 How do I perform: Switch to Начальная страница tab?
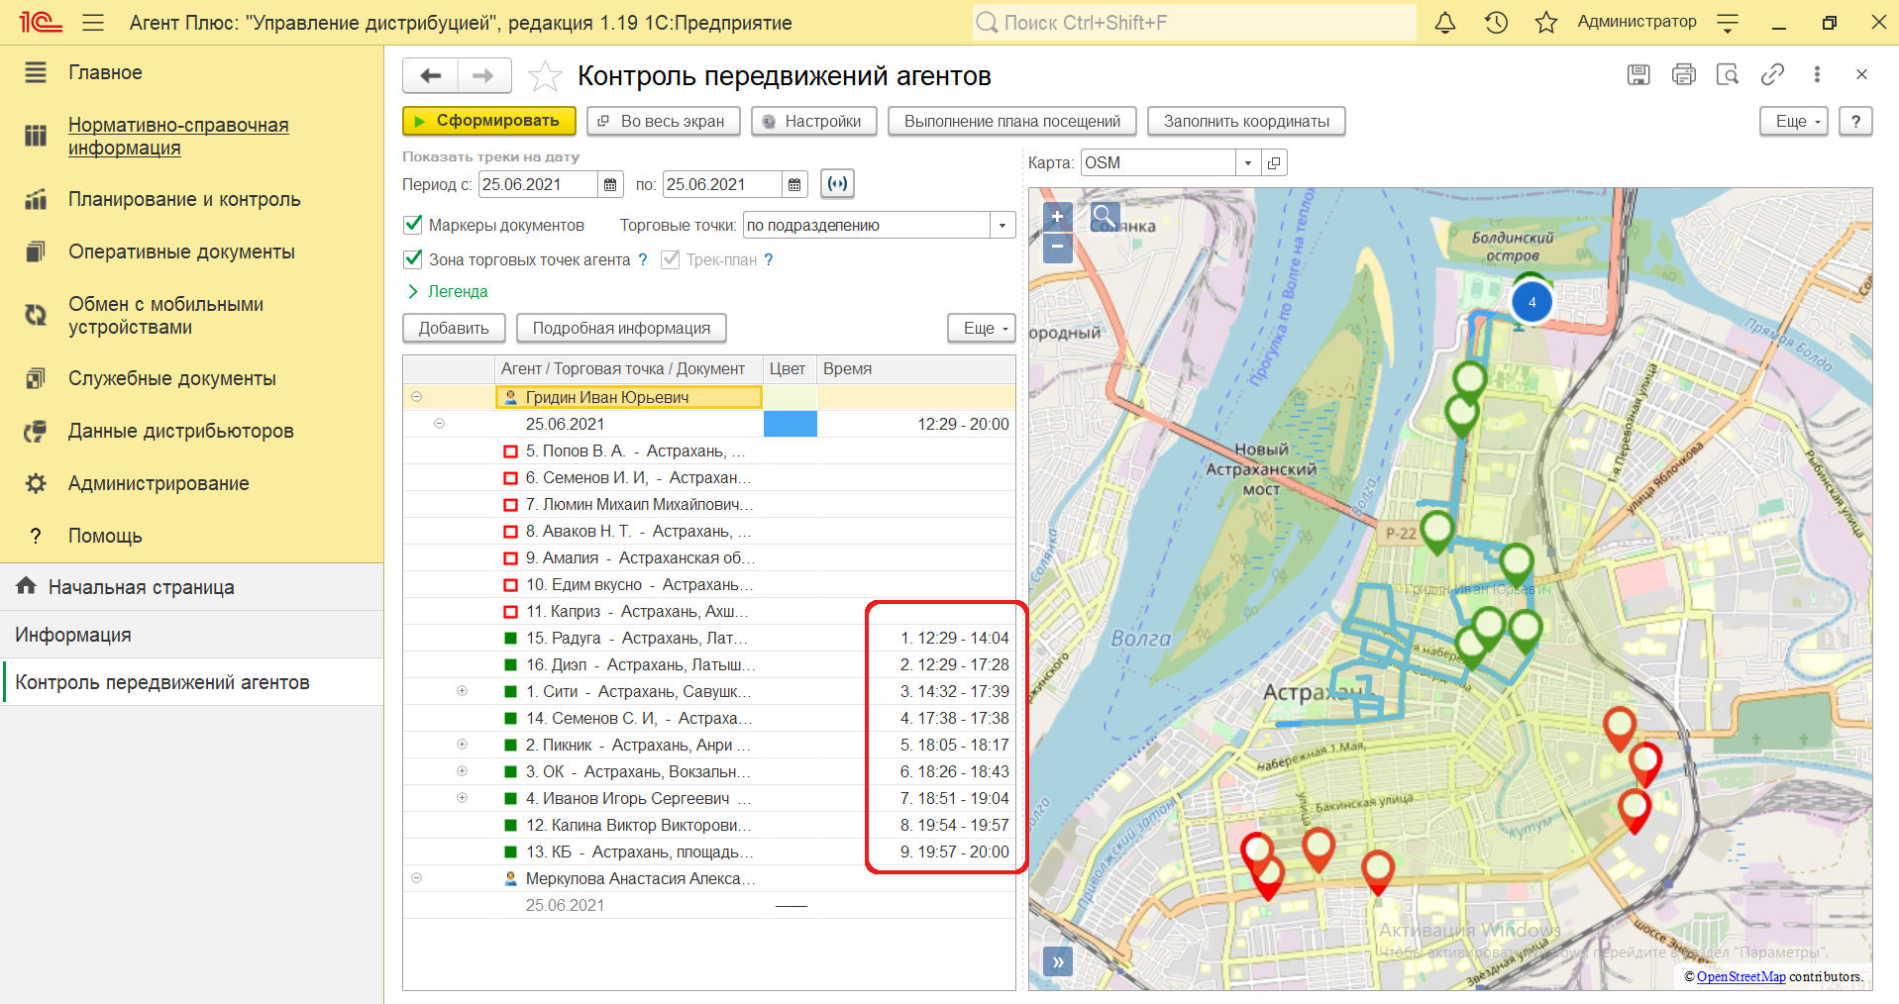coord(191,587)
